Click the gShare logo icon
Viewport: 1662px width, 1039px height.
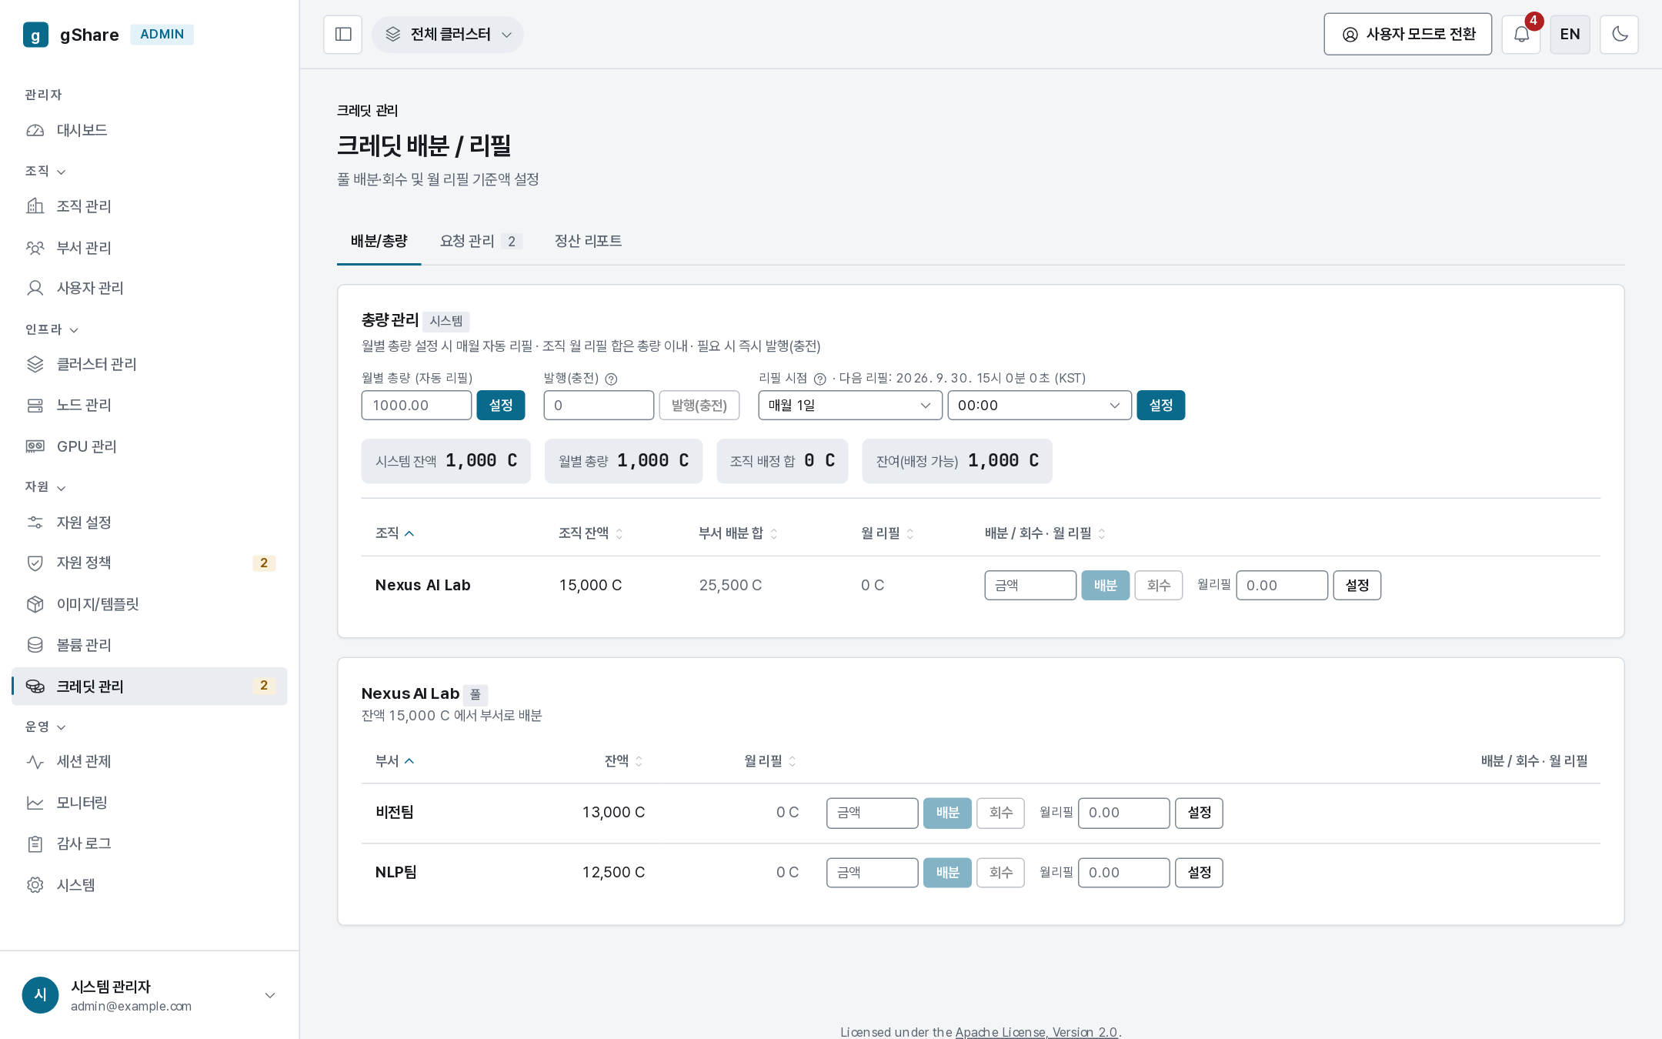(x=35, y=35)
